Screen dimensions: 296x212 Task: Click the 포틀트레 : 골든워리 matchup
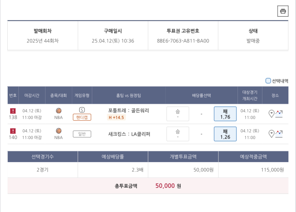128,111
